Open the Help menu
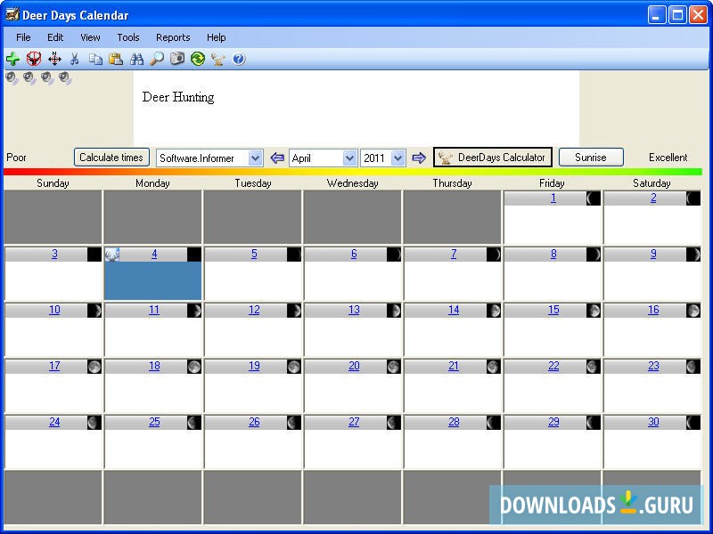 (x=216, y=37)
